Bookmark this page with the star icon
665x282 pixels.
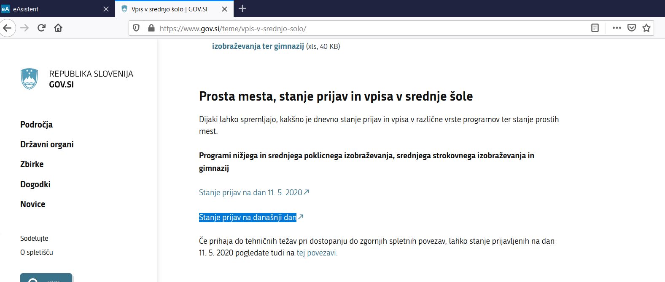point(646,28)
